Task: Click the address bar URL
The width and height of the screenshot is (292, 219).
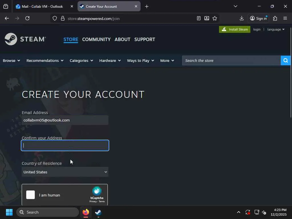Action: pos(94,19)
